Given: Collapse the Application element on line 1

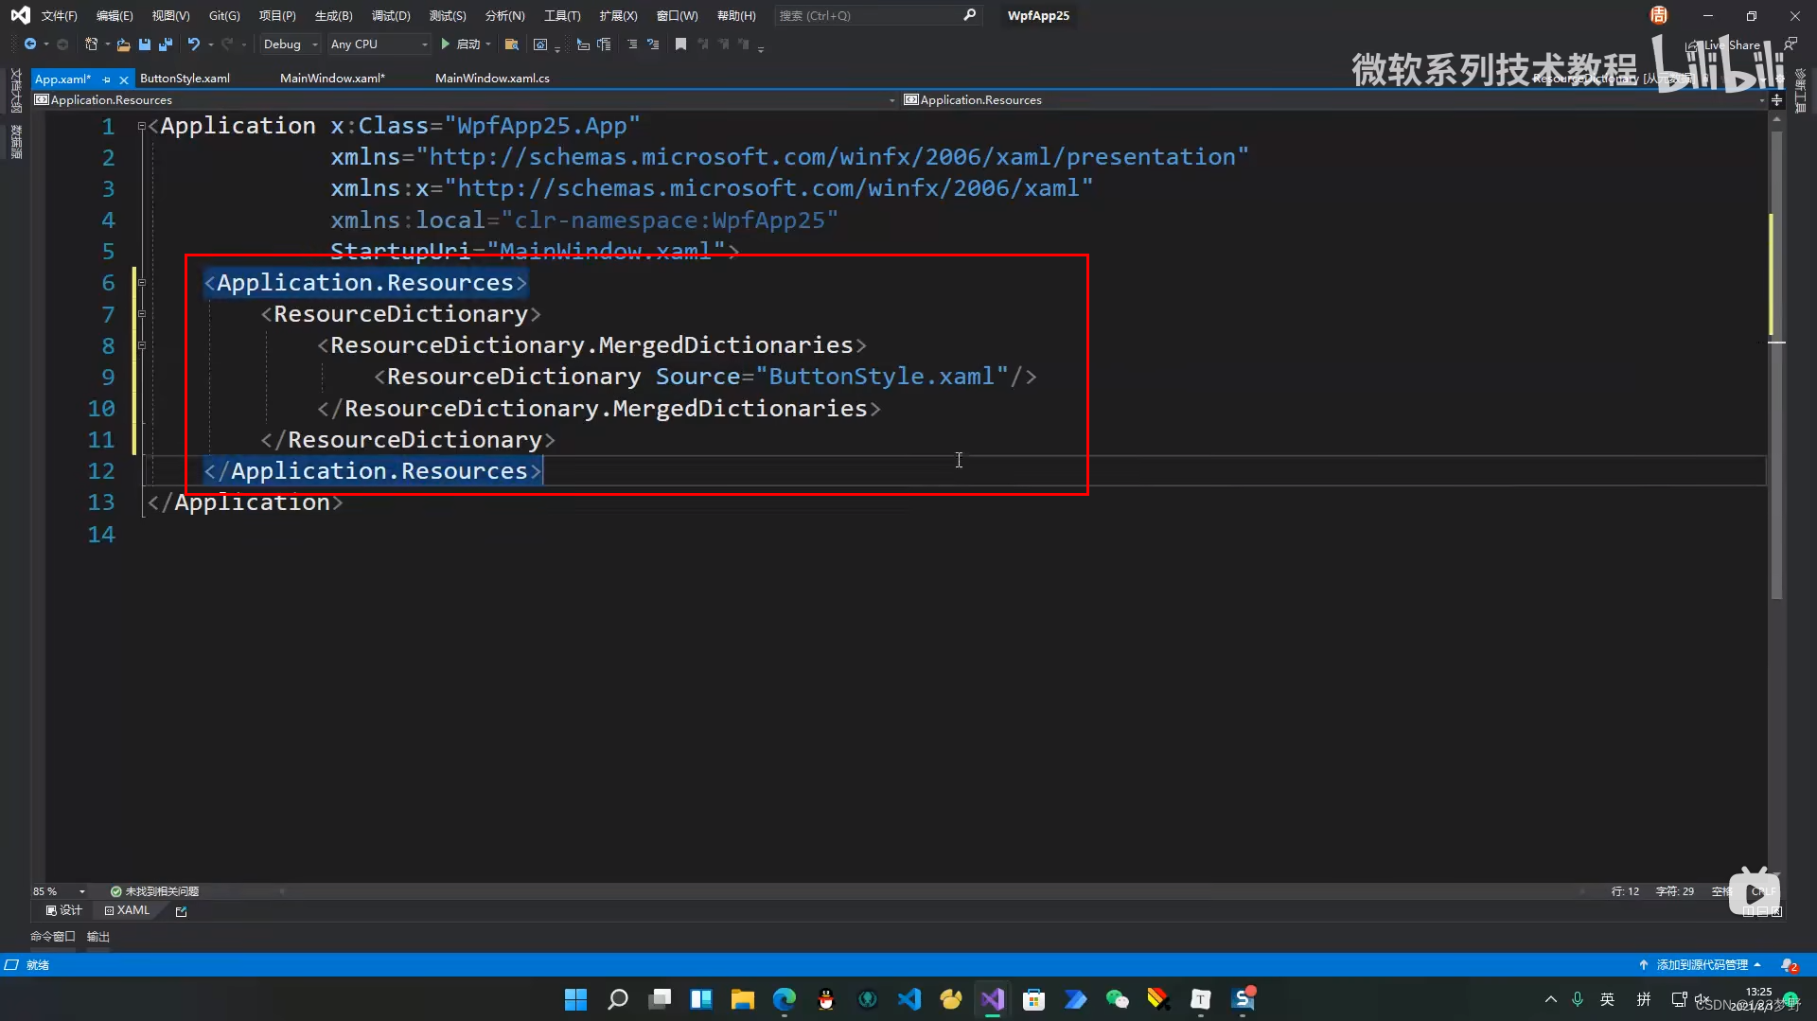Looking at the screenshot, I should tap(141, 126).
